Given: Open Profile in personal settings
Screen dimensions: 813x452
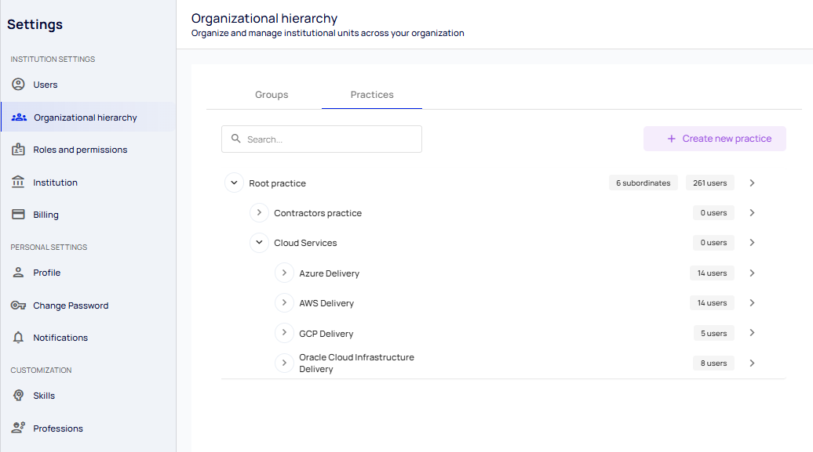Looking at the screenshot, I should (x=46, y=273).
